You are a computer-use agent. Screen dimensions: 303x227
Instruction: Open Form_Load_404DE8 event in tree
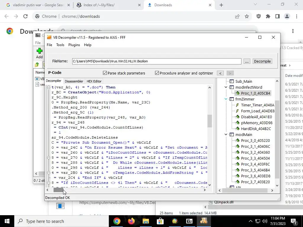(258, 111)
